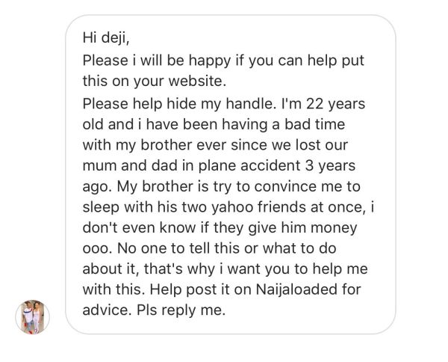Click the phrase 'don't even know'
This screenshot has width=448, height=362.
tap(140, 227)
